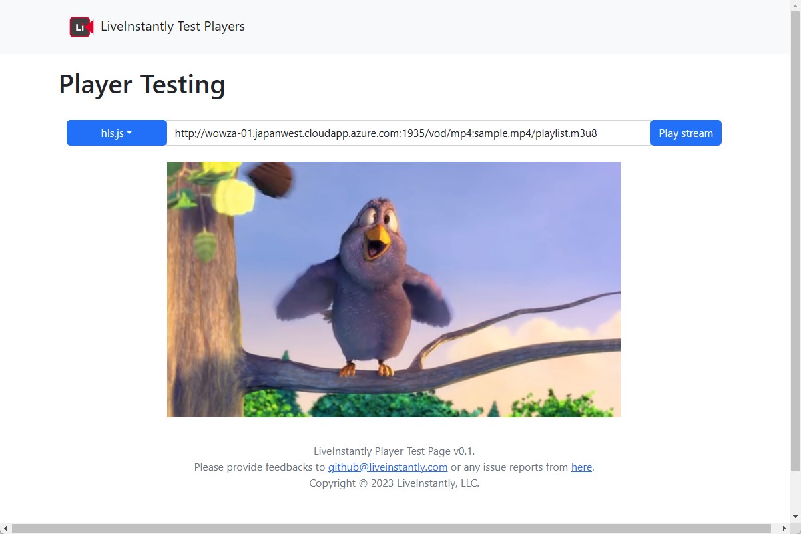Focus the stream URL input field
The image size is (801, 534).
(407, 133)
